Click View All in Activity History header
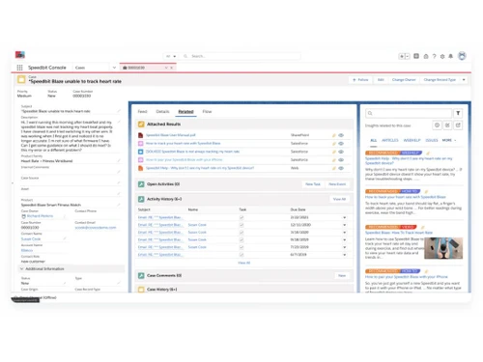The image size is (483, 362). point(339,199)
